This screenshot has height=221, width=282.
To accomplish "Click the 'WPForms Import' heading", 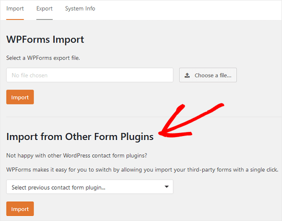I will [45, 39].
